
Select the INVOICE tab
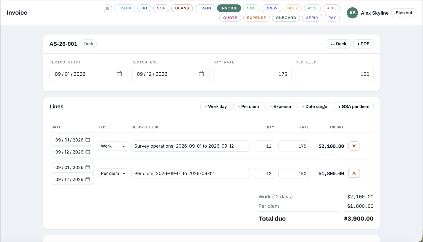229,8
